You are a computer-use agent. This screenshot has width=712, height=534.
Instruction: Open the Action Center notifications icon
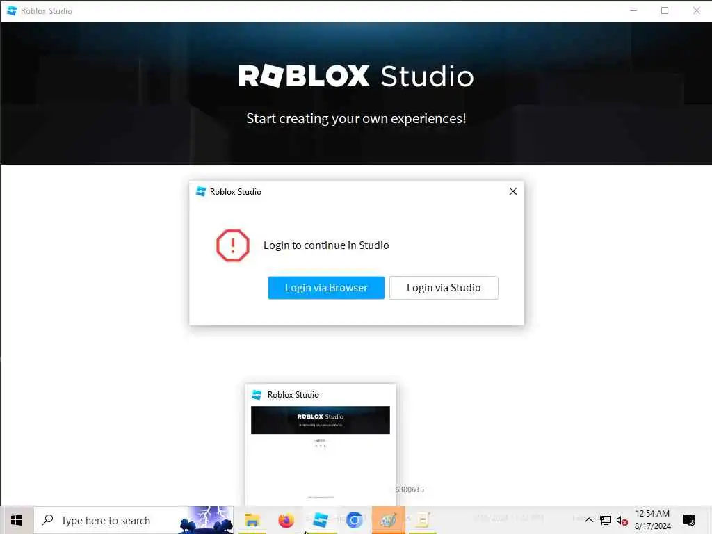[x=689, y=520]
